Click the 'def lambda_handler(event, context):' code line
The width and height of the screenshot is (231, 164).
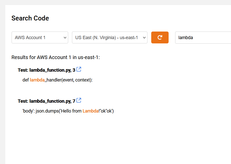[x=57, y=80]
